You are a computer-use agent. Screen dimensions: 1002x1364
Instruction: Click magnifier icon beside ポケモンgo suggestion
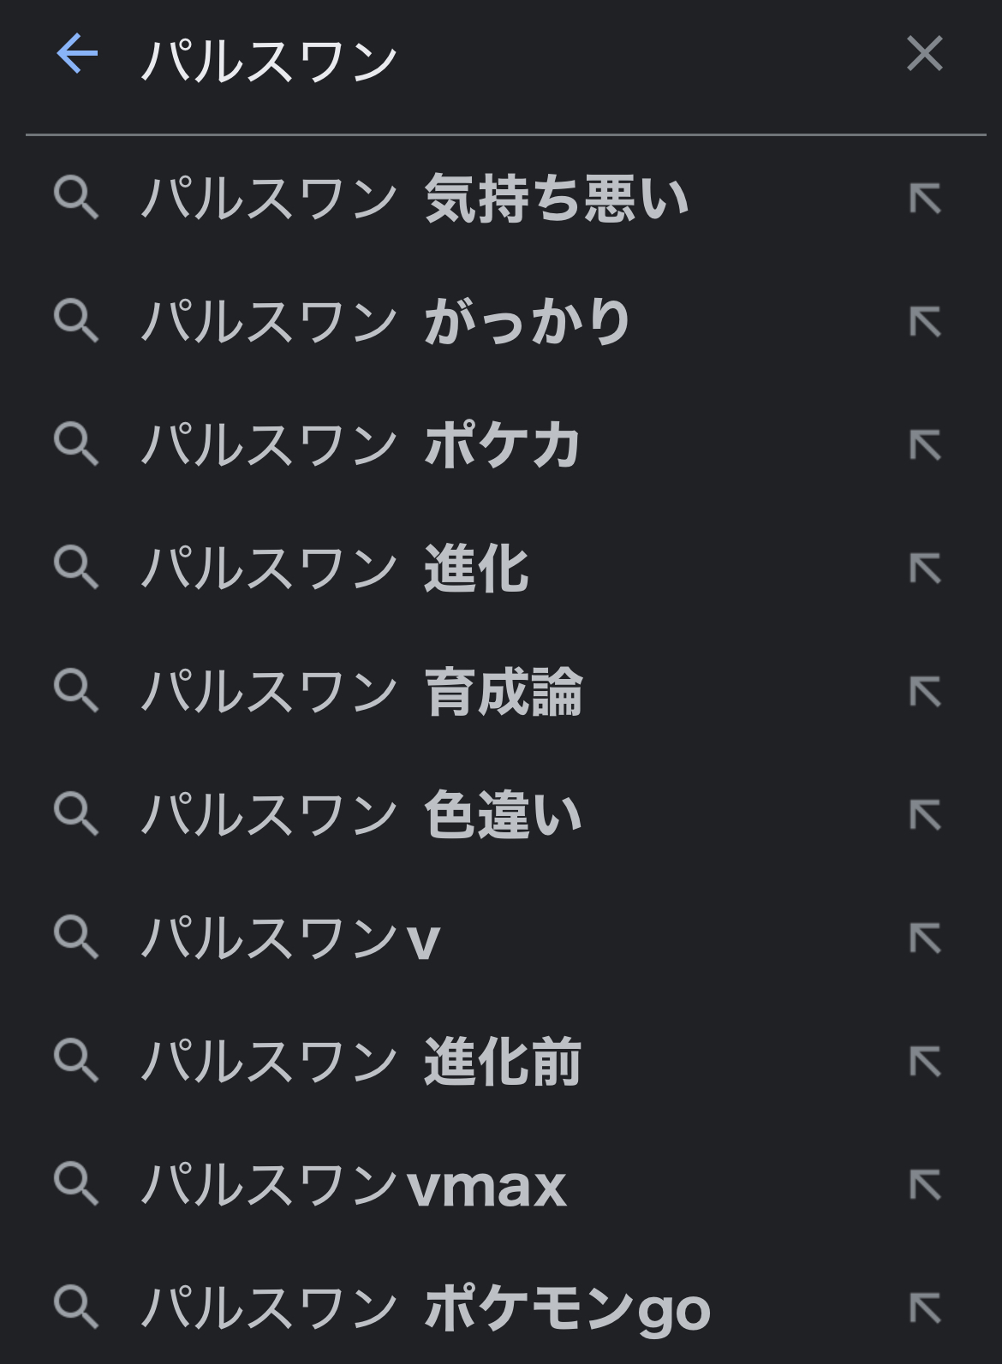click(76, 1307)
